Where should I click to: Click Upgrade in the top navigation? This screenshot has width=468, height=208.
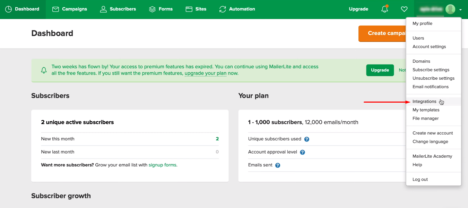[x=358, y=9]
